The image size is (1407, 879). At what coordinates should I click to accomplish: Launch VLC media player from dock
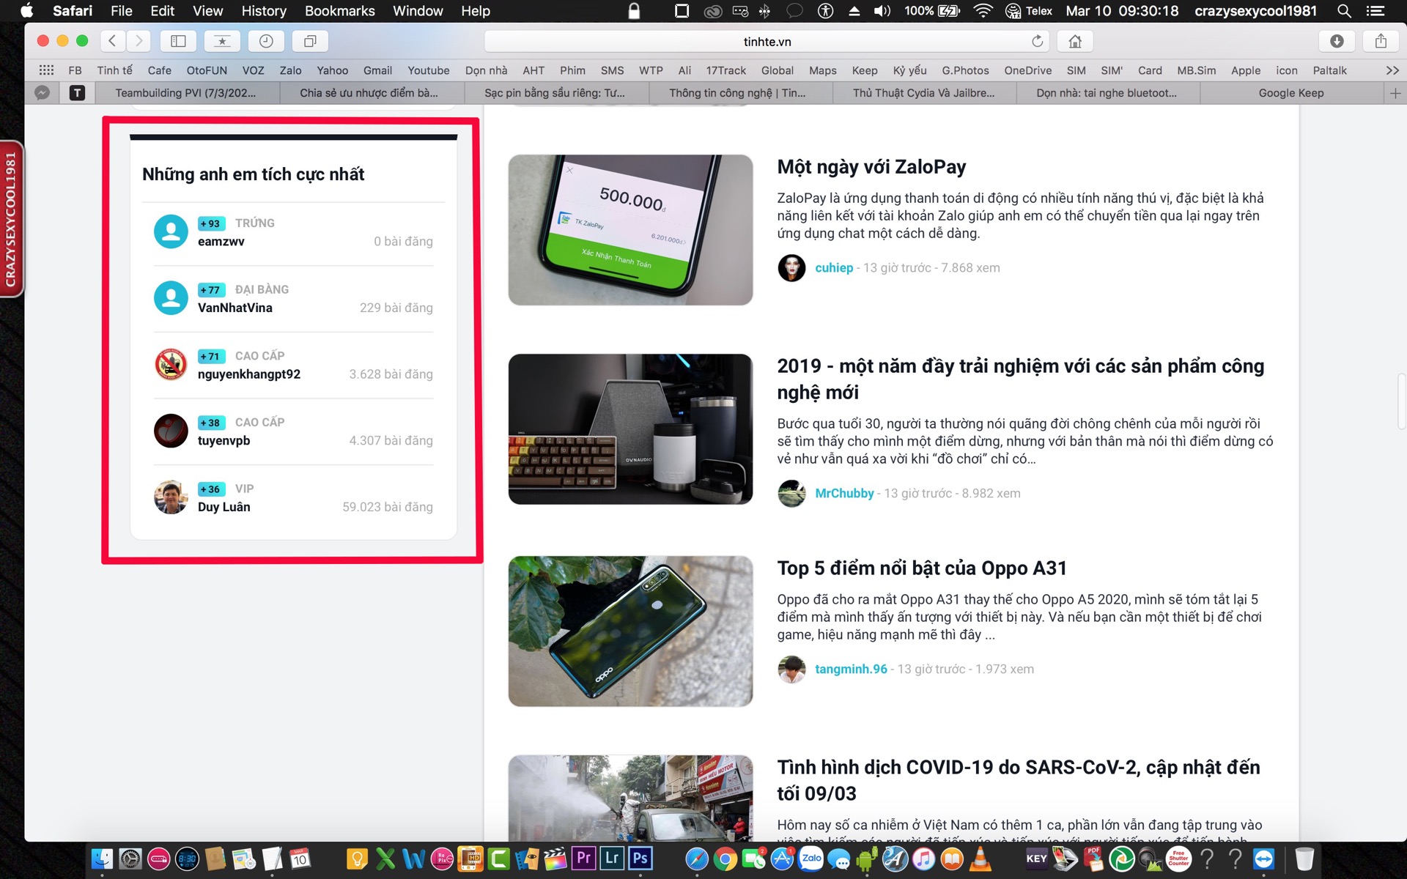980,858
